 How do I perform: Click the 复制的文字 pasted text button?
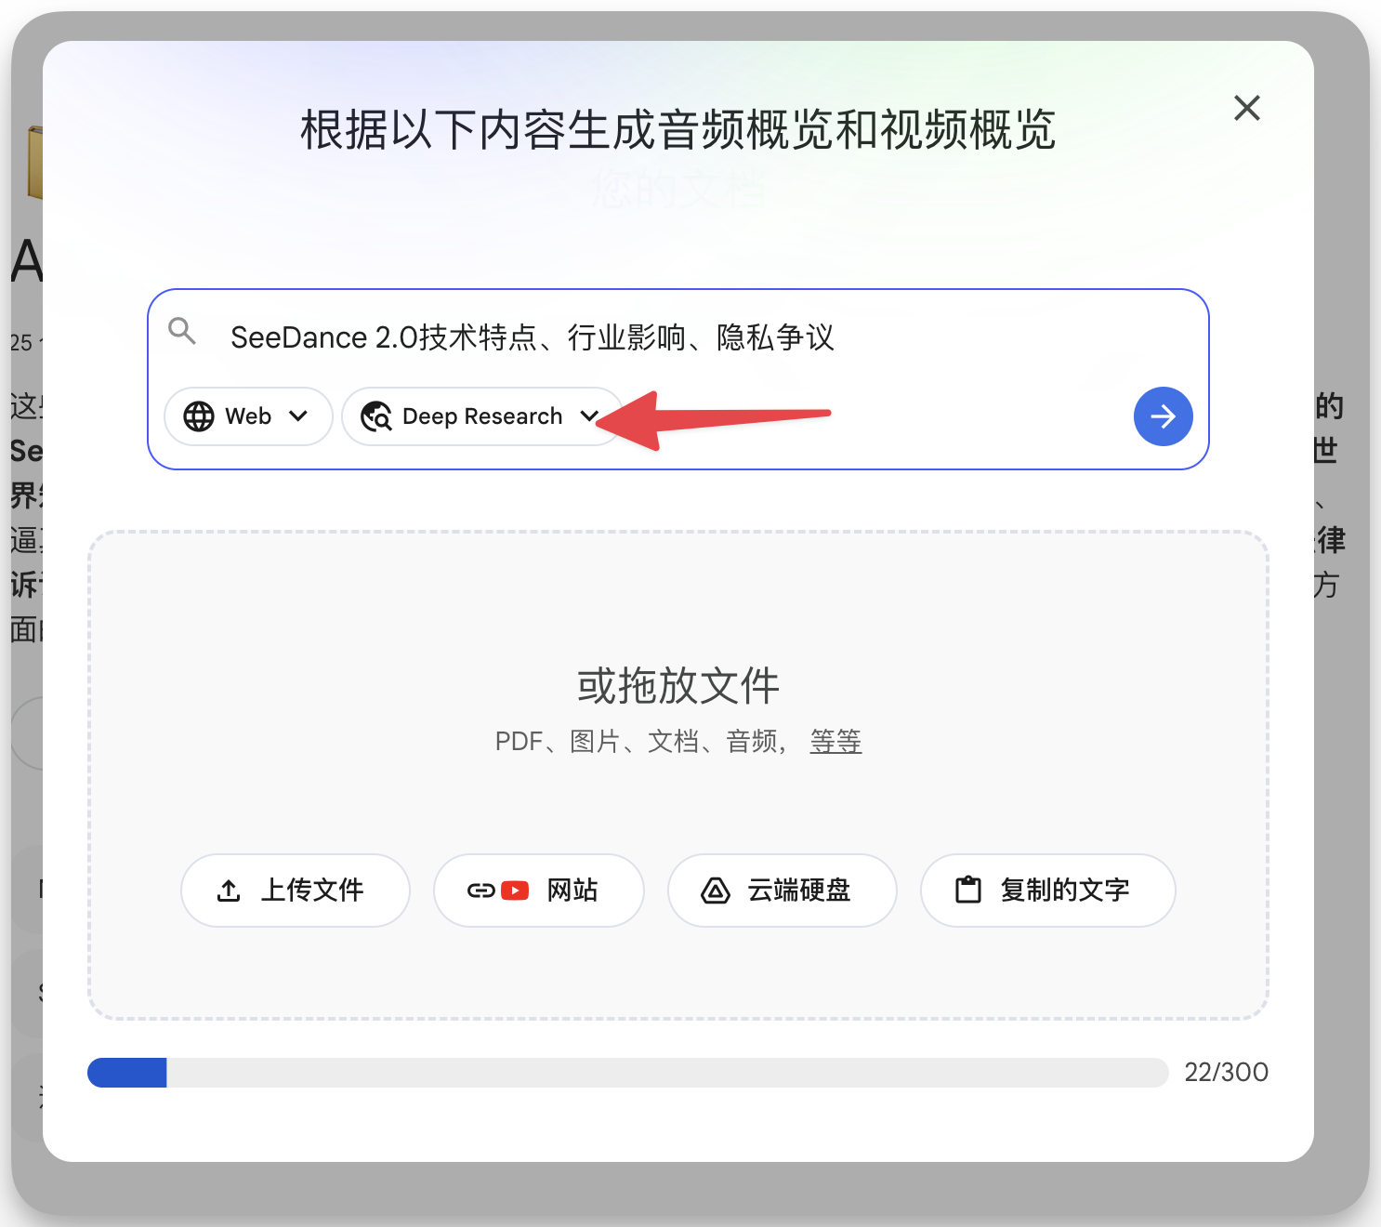point(1048,891)
